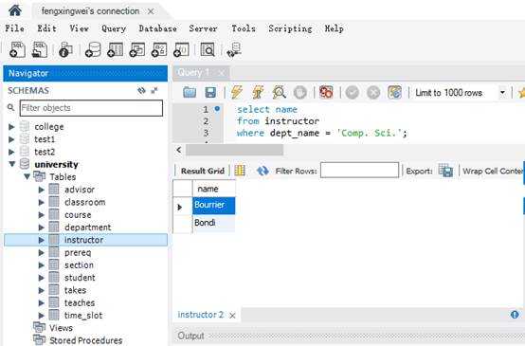This screenshot has width=525, height=346.
Task: Create a new SQL tab icon
Action: tap(17, 50)
